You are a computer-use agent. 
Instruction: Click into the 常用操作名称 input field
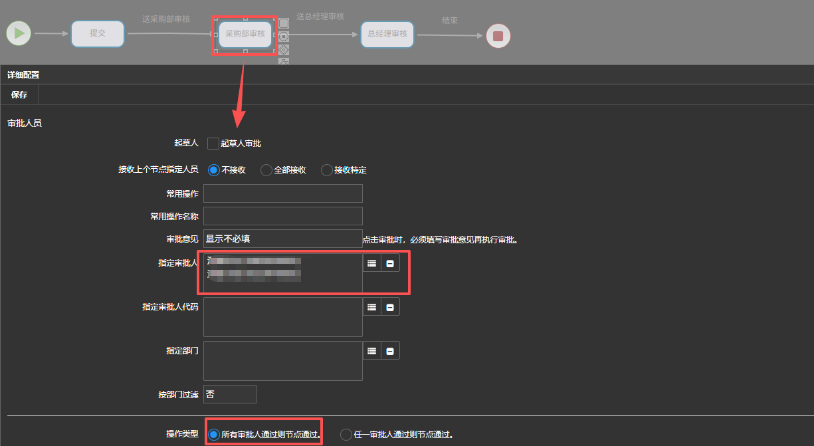(x=282, y=216)
